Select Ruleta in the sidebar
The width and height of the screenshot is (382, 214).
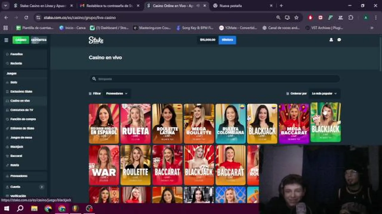point(25,165)
